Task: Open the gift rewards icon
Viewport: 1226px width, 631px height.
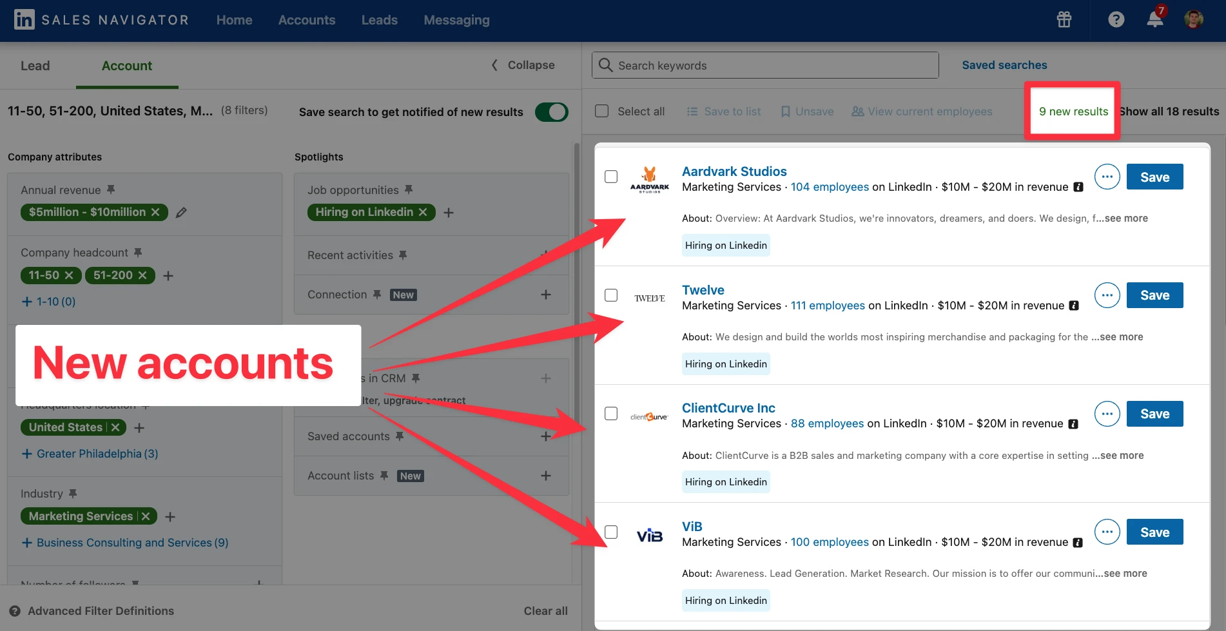Action: [1064, 19]
